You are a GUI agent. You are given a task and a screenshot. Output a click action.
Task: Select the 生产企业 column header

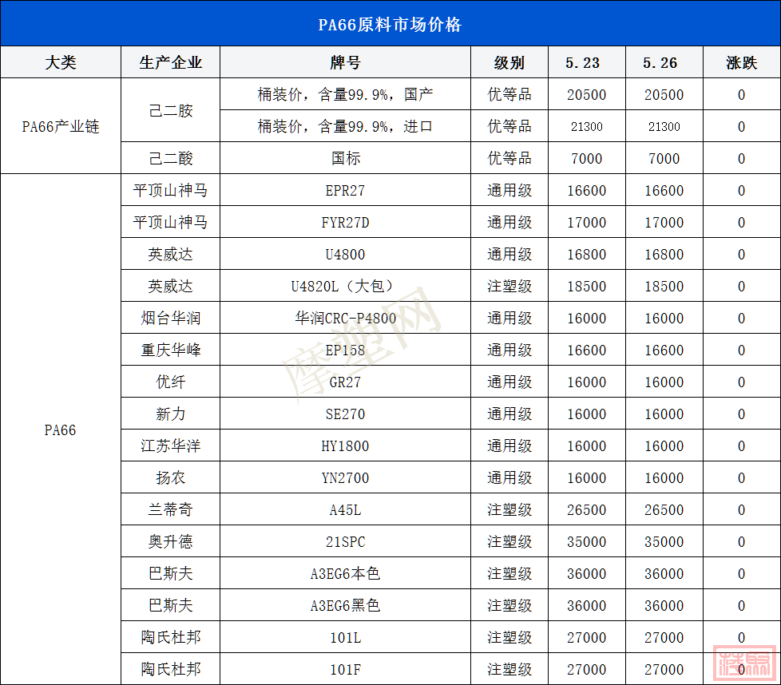(x=170, y=62)
